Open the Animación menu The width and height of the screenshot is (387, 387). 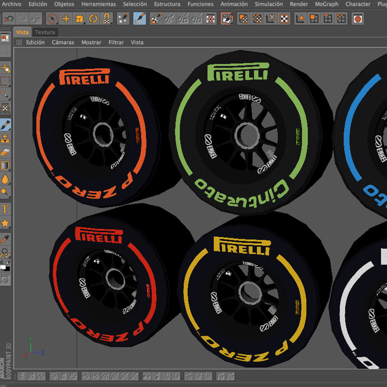[x=234, y=4]
